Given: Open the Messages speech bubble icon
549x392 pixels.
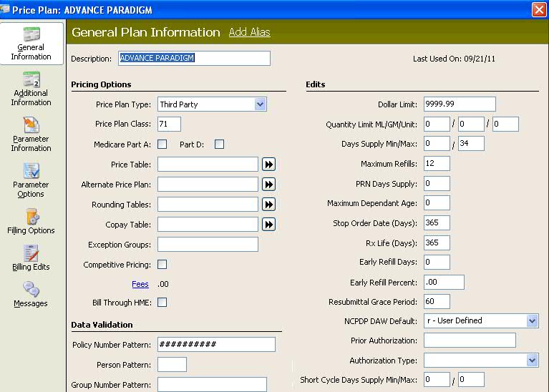Looking at the screenshot, I should [31, 290].
